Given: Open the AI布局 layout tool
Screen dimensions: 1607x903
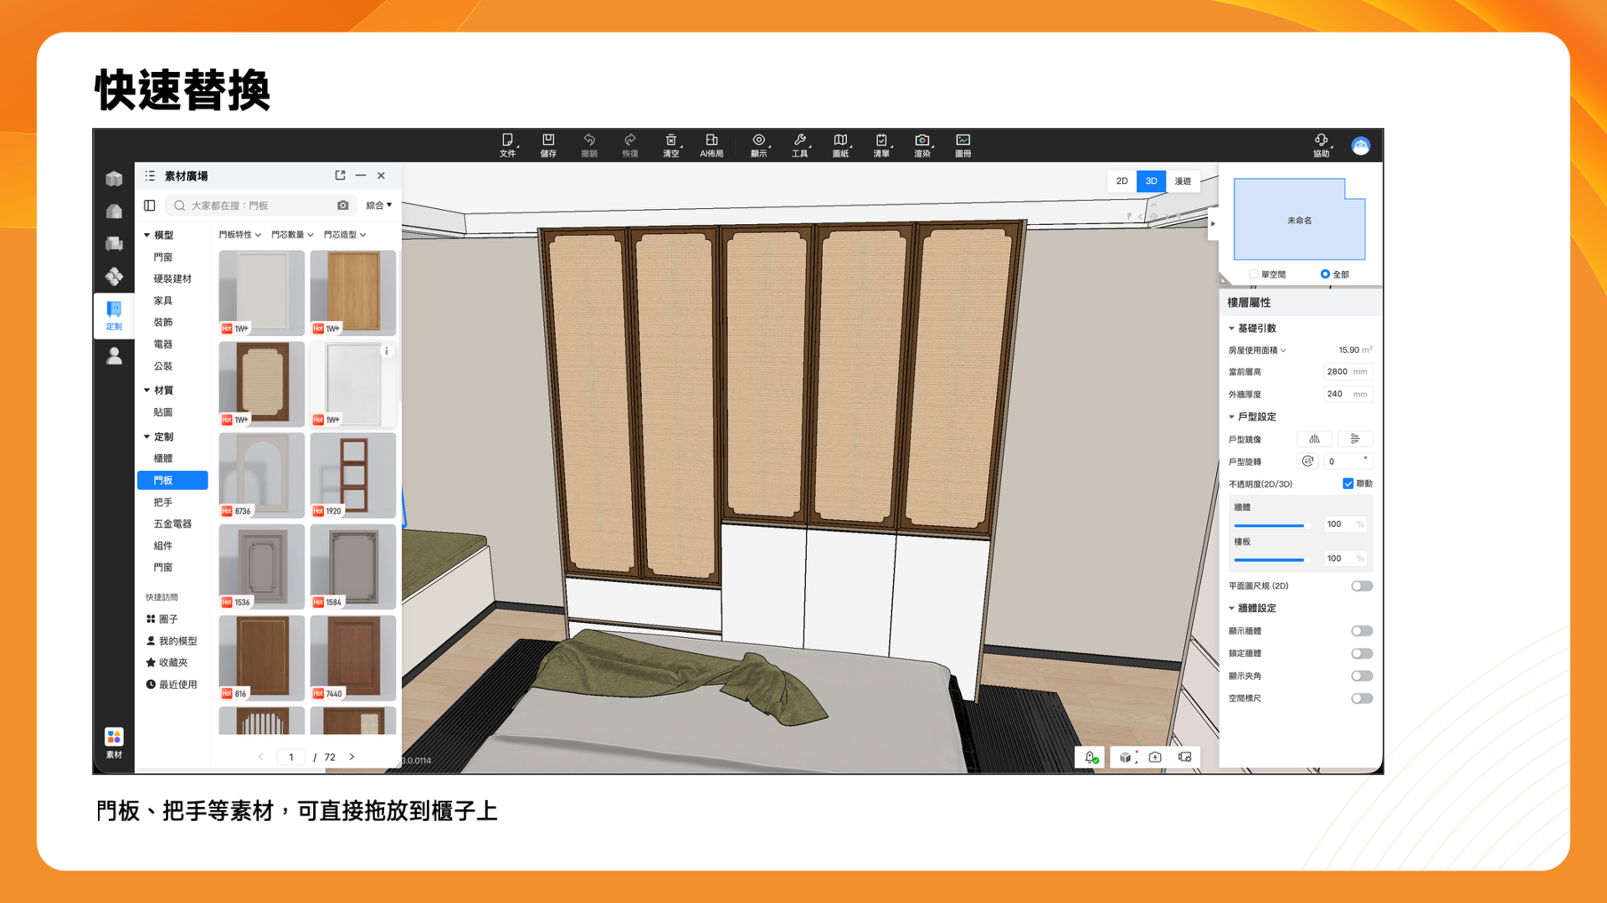Looking at the screenshot, I should (x=711, y=140).
